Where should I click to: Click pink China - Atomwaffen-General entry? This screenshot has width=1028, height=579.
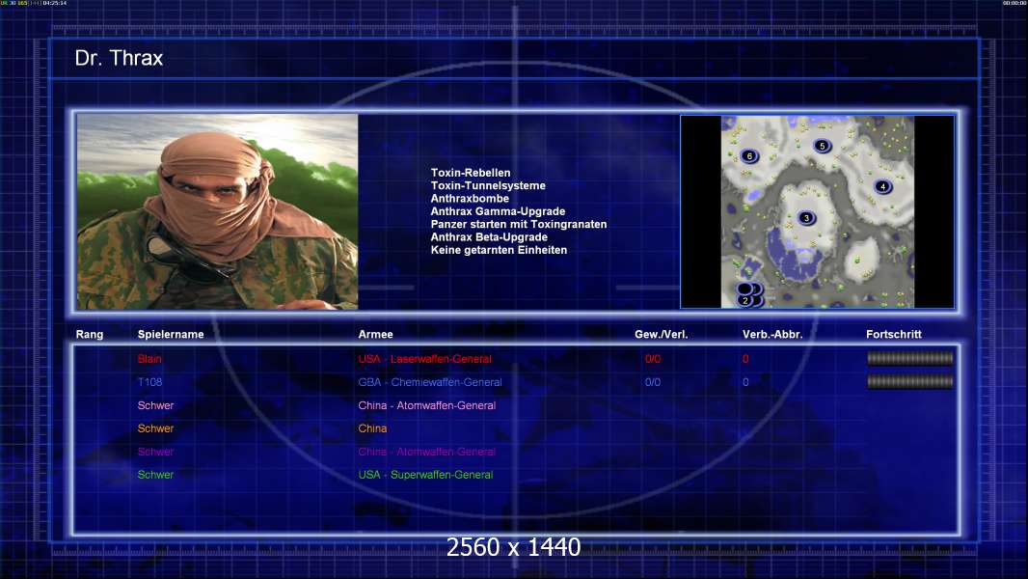click(427, 405)
